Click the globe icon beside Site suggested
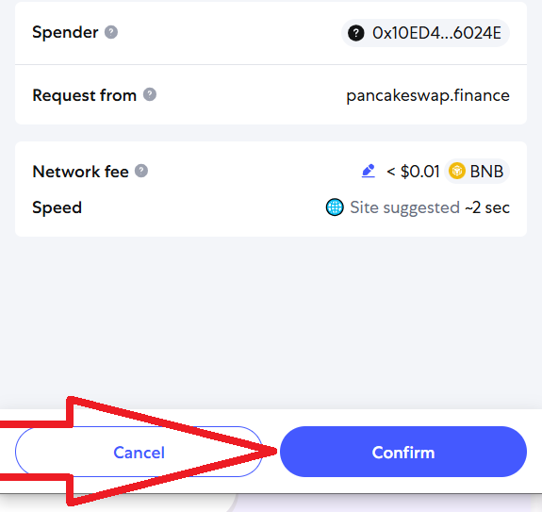Screen dimensions: 542x512 tap(335, 207)
